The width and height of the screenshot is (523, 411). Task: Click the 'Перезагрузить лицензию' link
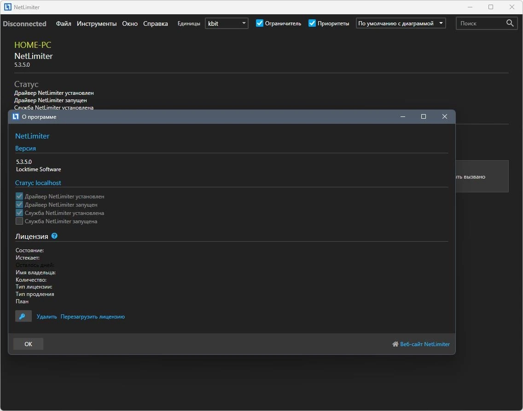point(93,316)
